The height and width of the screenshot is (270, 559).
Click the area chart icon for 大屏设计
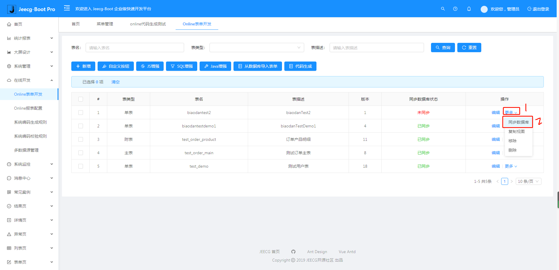point(9,52)
